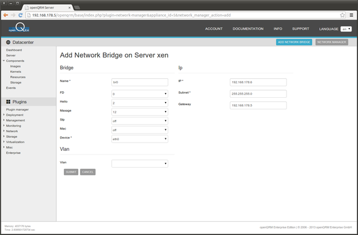Image resolution: width=358 pixels, height=235 pixels.
Task: Open the browser hamburger menu
Action: tap(351, 15)
